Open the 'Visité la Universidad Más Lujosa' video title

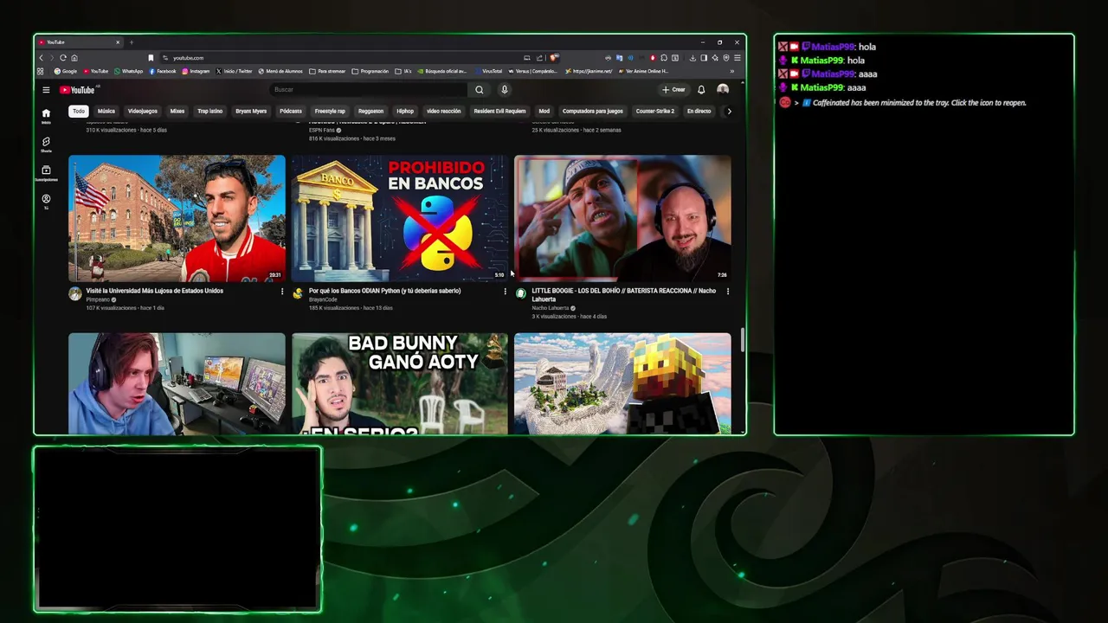pyautogui.click(x=155, y=291)
